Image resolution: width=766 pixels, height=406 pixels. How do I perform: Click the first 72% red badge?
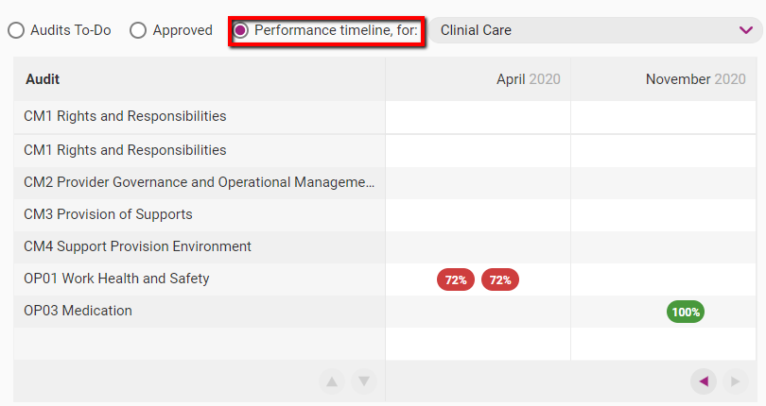tap(456, 279)
